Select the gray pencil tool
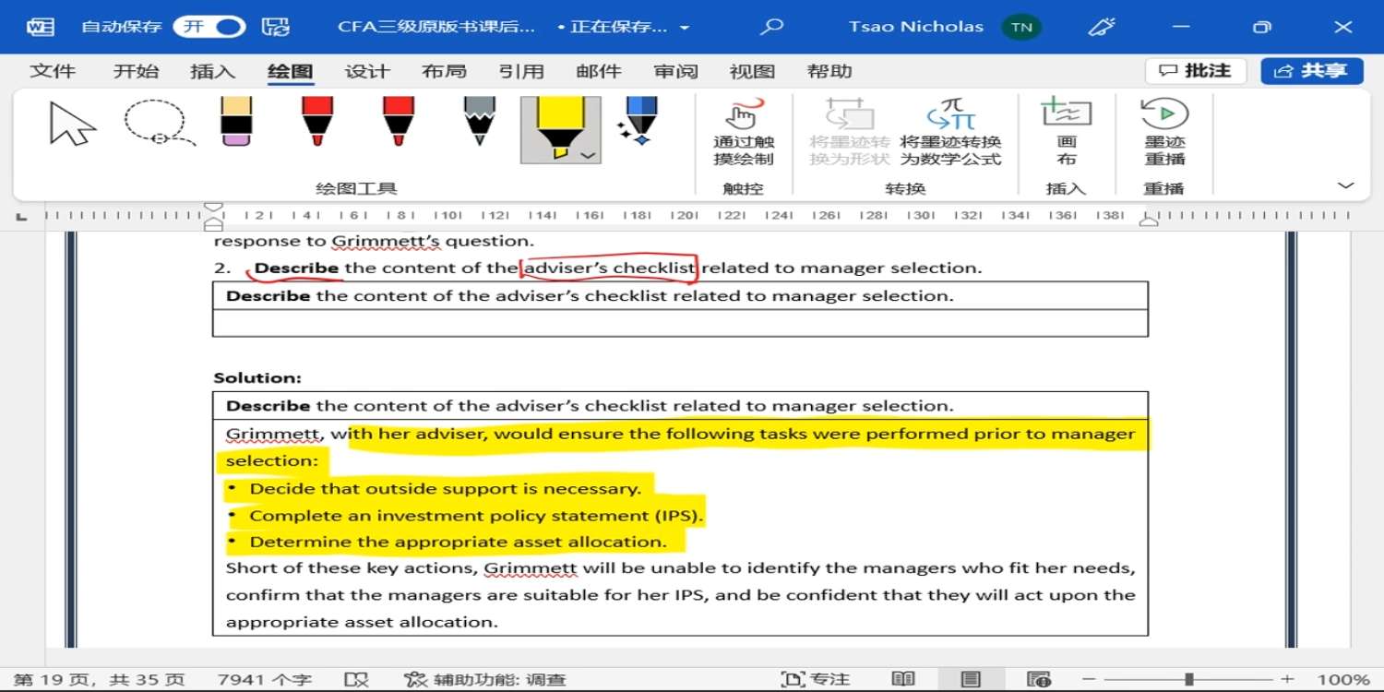This screenshot has width=1384, height=692. tap(480, 122)
